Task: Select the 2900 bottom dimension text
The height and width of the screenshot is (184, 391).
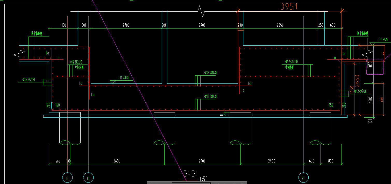Action: [x=202, y=161]
